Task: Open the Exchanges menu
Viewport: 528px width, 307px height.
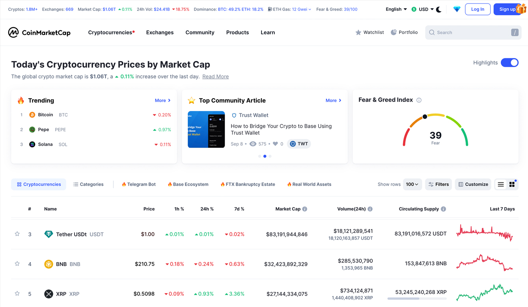Action: (160, 32)
